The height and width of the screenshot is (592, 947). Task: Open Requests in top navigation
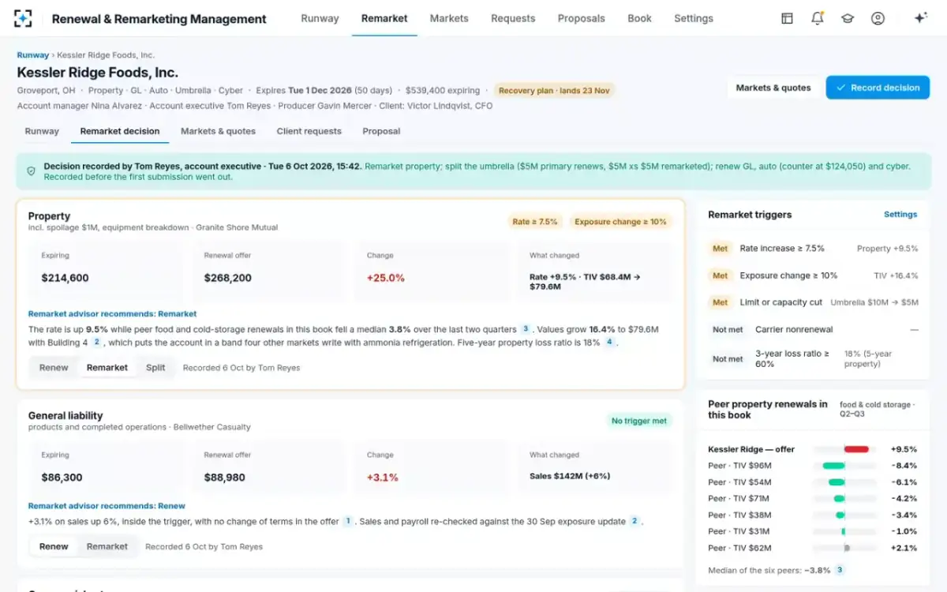coord(513,18)
